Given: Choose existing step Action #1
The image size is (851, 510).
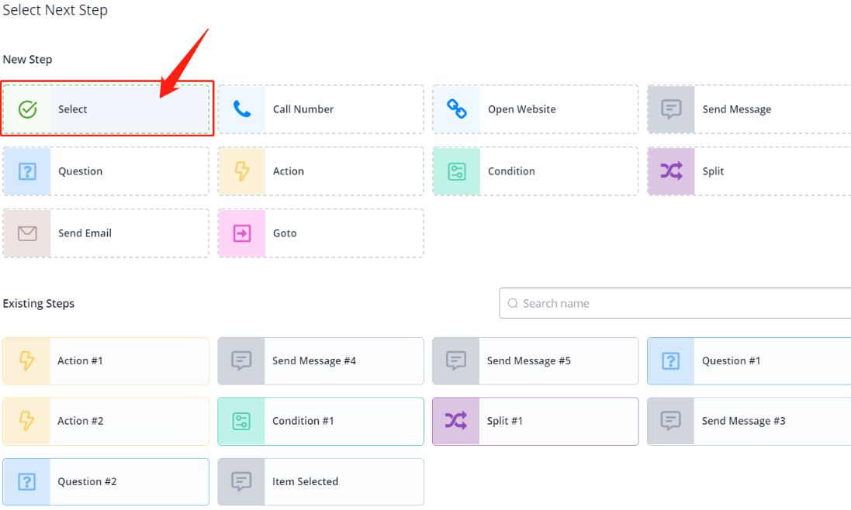Looking at the screenshot, I should [106, 361].
